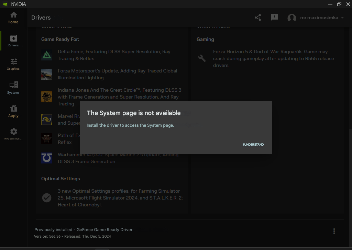
Task: Click Install the driver dialog message
Action: click(130, 125)
